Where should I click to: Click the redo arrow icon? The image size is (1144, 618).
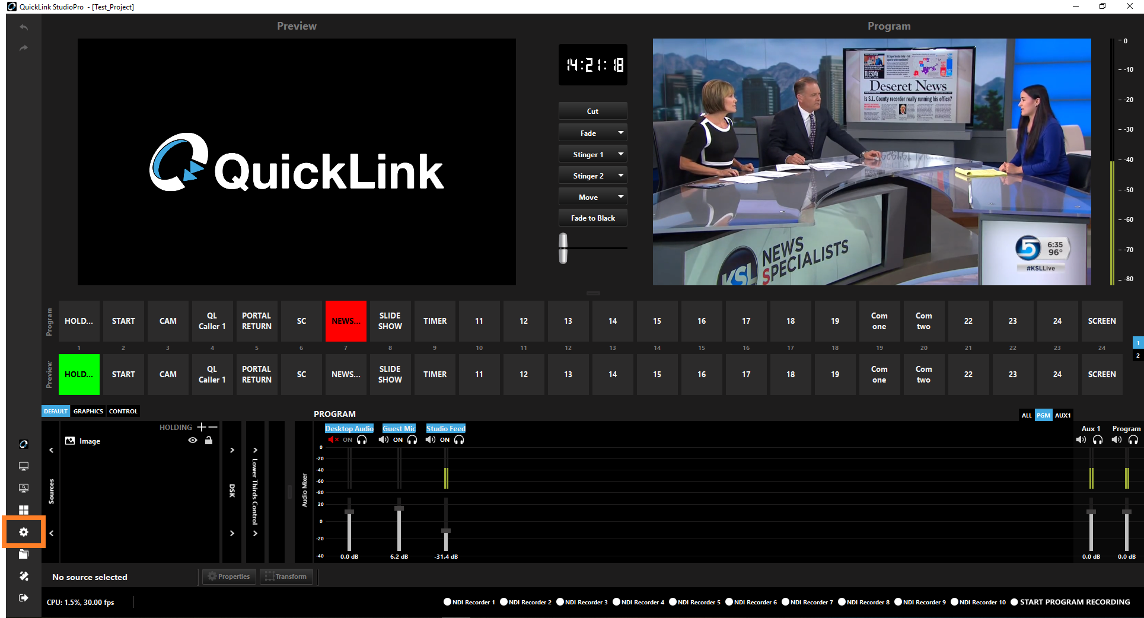point(24,48)
